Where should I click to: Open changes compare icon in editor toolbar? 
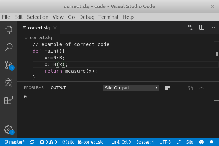pos(190,28)
